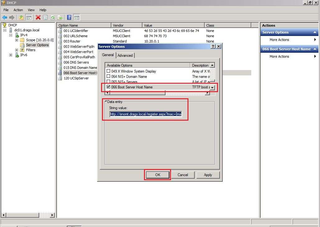Check the 064 NIS+ Domain Name option

click(x=109, y=76)
